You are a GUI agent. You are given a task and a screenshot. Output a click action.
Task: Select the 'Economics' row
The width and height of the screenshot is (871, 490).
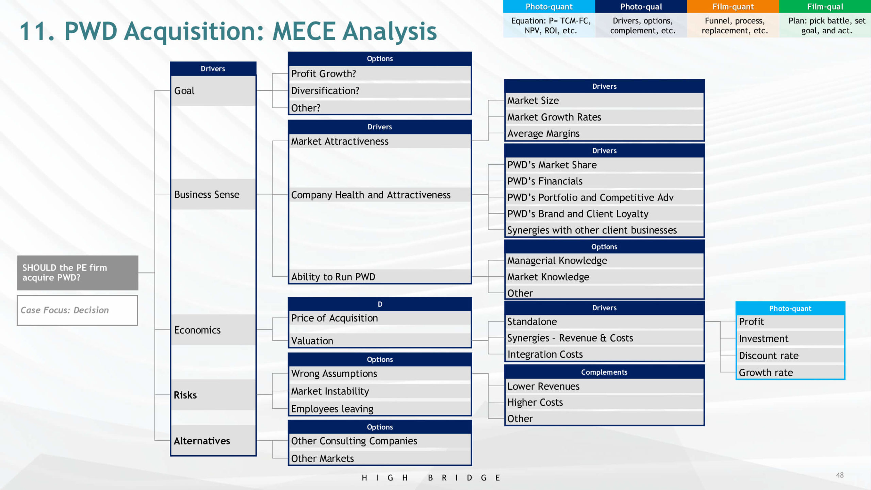(213, 330)
